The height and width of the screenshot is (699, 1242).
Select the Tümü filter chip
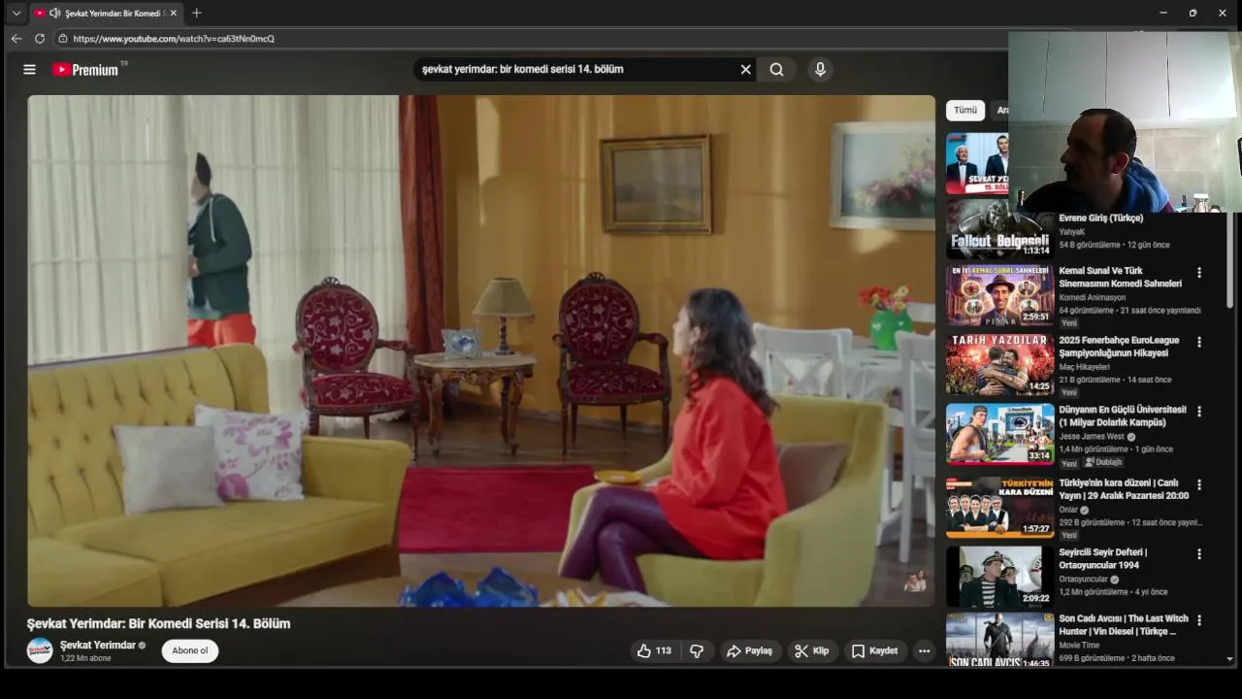pos(965,111)
